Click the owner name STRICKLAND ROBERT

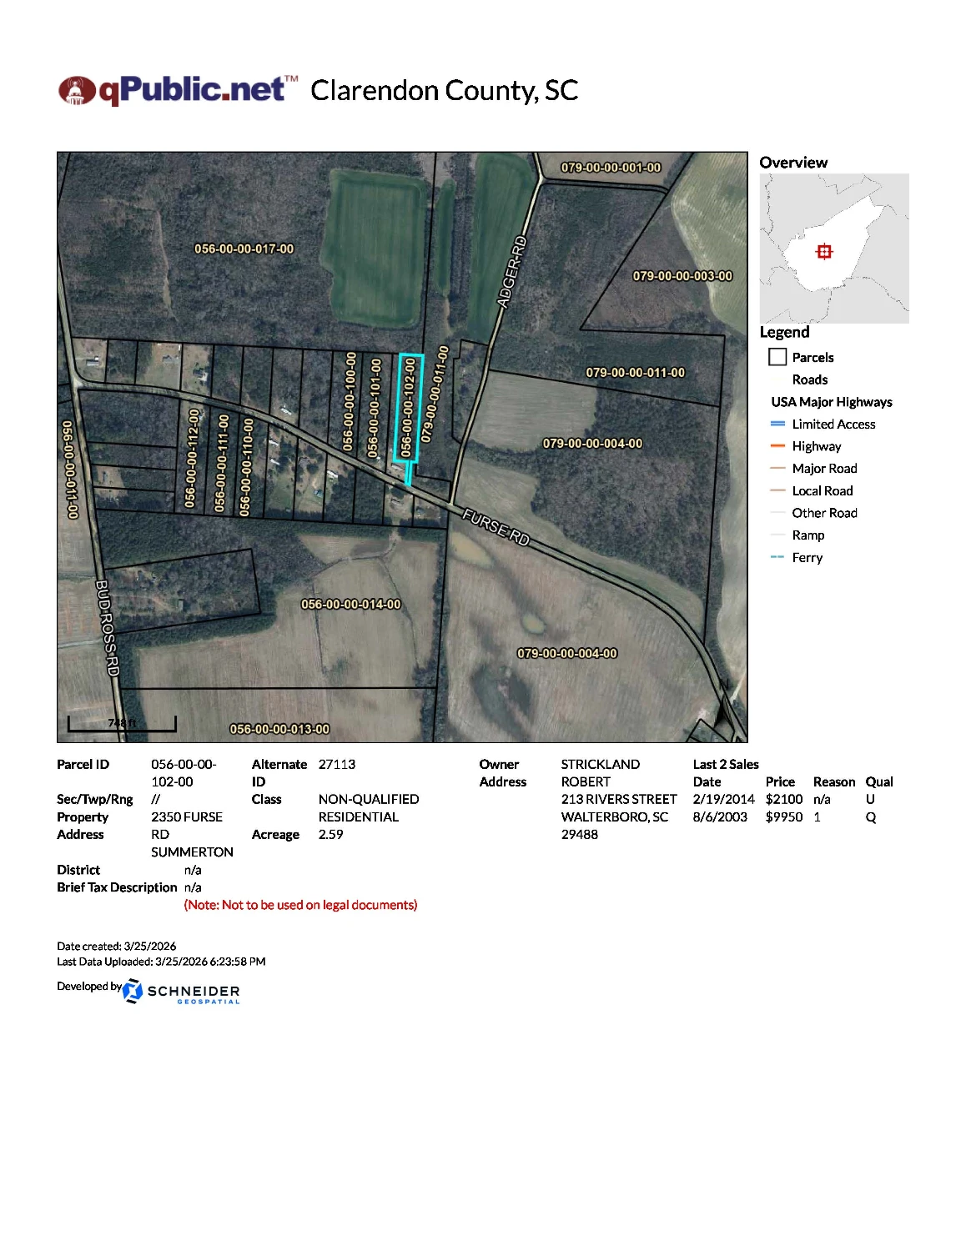pyautogui.click(x=601, y=773)
